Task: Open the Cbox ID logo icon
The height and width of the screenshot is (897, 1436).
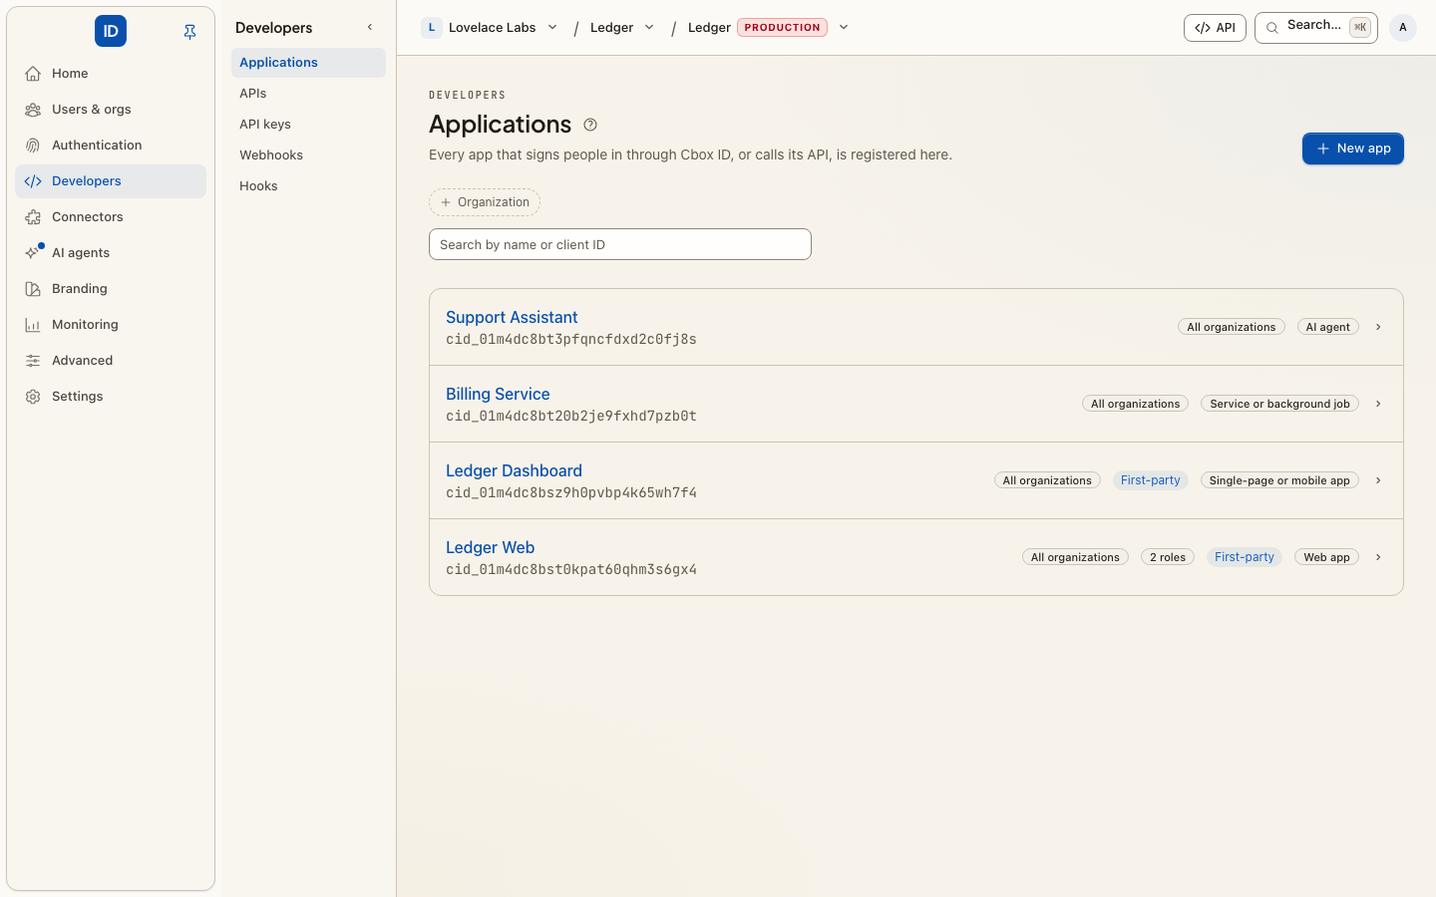Action: 111,31
